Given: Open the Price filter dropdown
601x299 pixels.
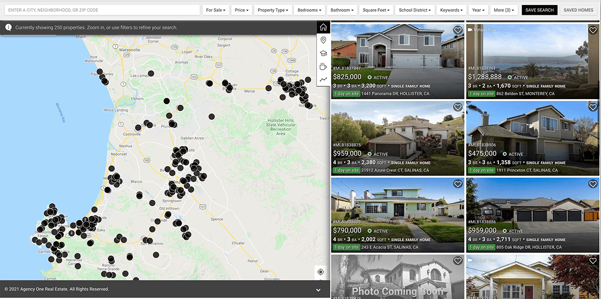Looking at the screenshot, I should click(x=241, y=10).
